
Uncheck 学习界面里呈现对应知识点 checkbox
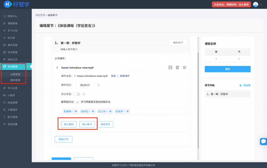tap(77, 102)
